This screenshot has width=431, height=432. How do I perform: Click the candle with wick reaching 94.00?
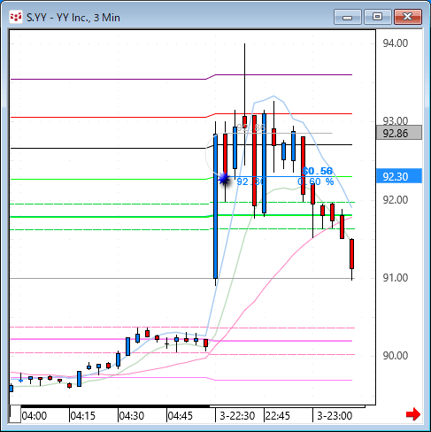244,121
